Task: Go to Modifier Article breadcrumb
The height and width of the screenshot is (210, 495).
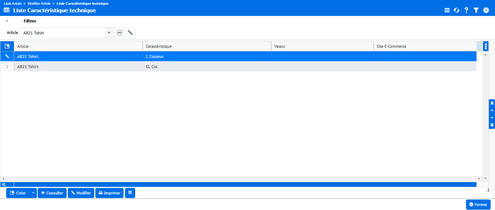Action: click(40, 3)
